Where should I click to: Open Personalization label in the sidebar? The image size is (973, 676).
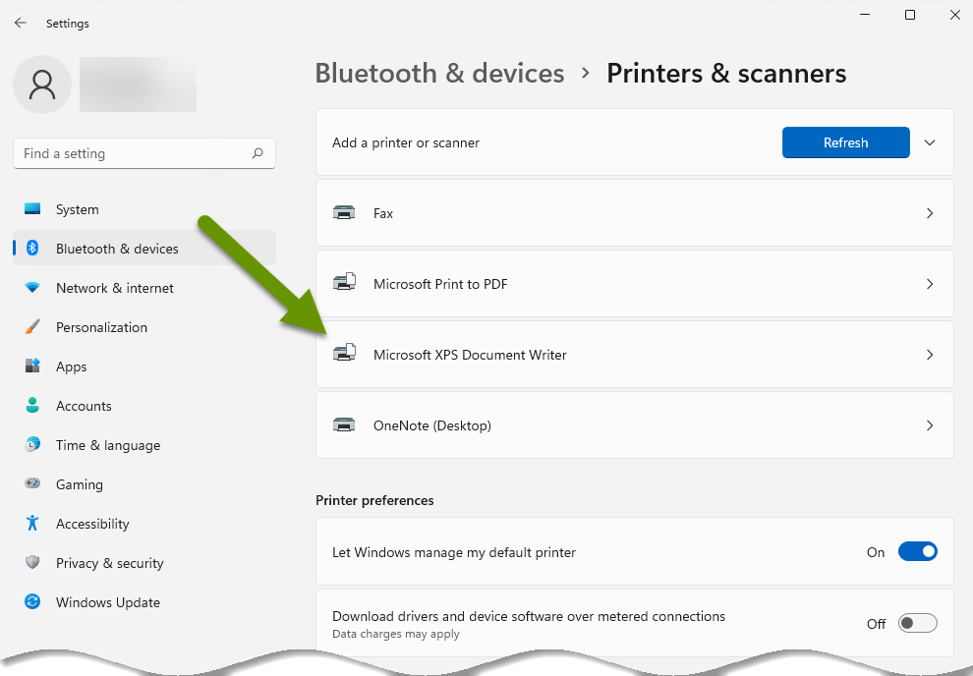tap(102, 327)
